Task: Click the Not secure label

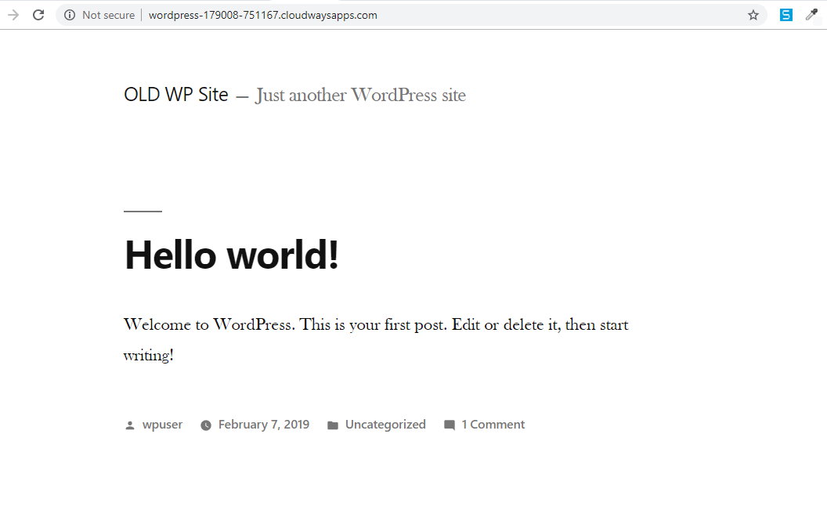Action: (108, 15)
